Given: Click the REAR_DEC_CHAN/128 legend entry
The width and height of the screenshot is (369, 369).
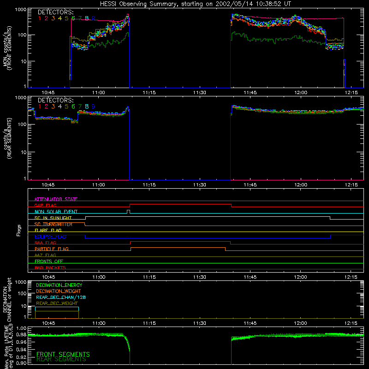Looking at the screenshot, I should (61, 297).
